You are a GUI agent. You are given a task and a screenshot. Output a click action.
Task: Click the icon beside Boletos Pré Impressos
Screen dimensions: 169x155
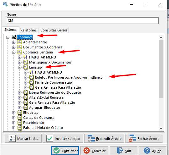32,77
